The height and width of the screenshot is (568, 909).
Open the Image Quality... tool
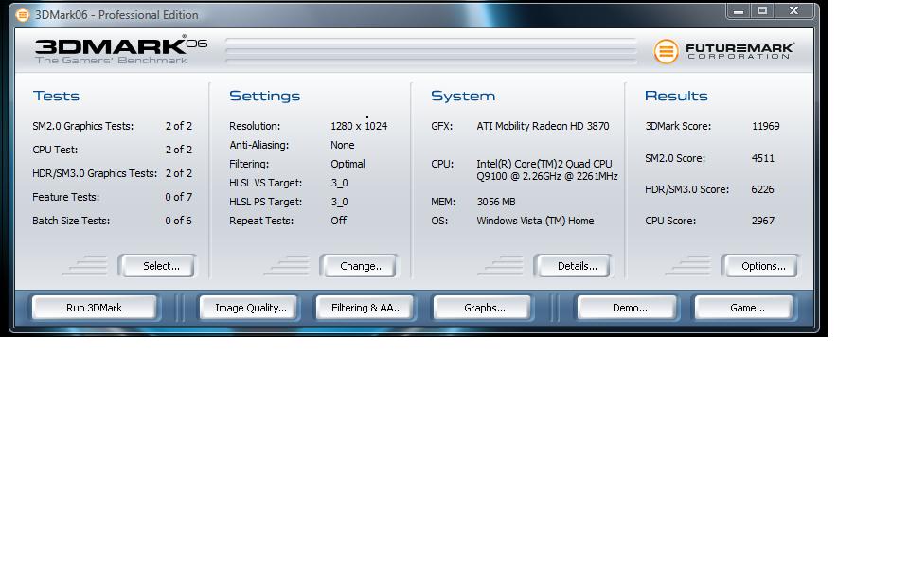(x=249, y=308)
